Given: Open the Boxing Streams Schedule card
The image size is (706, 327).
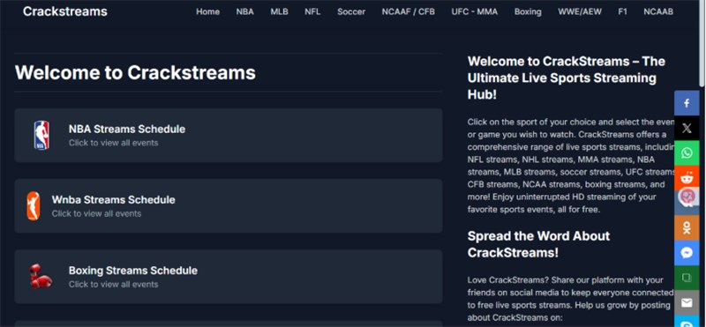Looking at the screenshot, I should click(229, 277).
